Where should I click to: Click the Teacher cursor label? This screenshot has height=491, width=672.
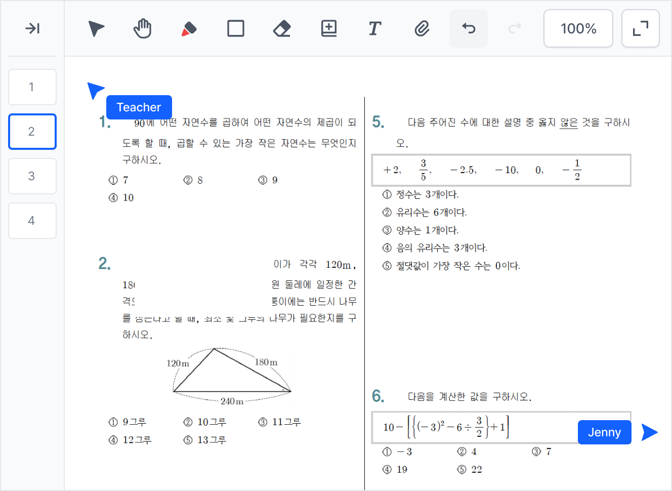139,107
